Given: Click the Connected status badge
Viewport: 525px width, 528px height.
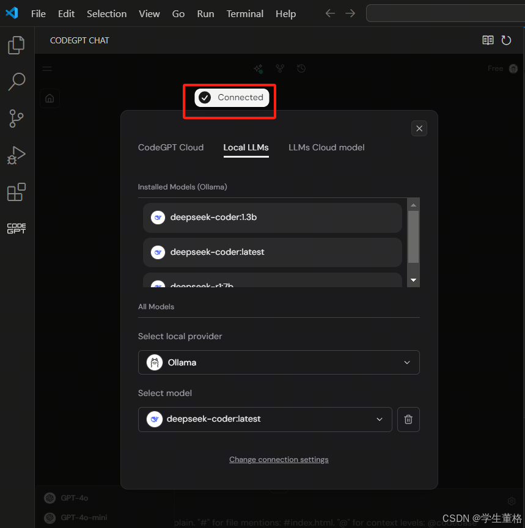Looking at the screenshot, I should pyautogui.click(x=232, y=98).
